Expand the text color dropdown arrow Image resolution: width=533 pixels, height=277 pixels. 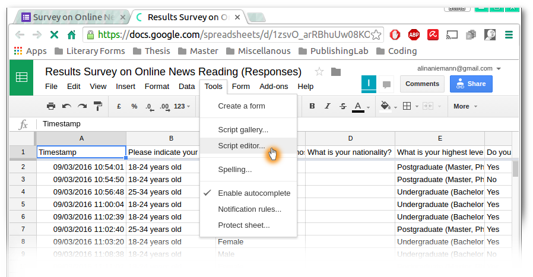368,107
